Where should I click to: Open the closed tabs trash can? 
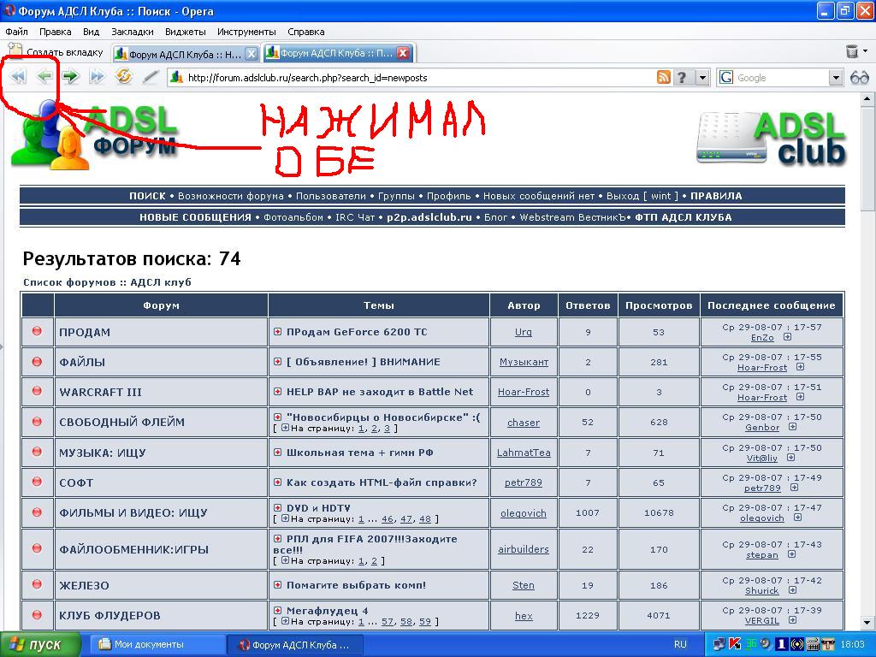pos(852,52)
